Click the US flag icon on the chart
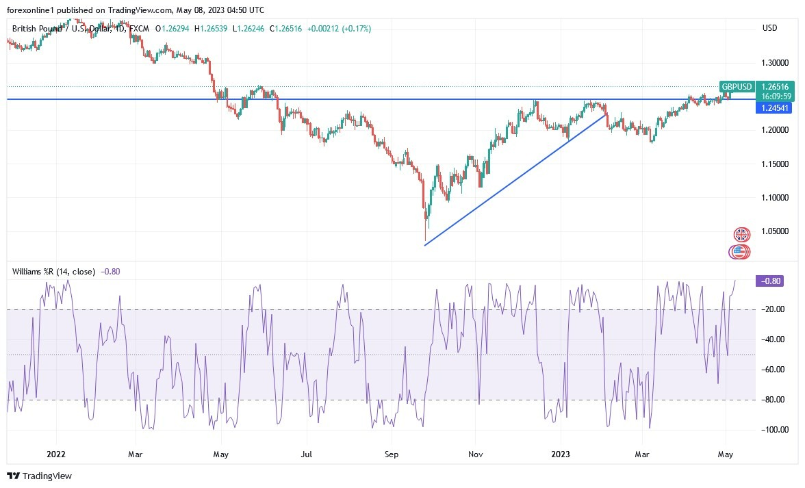Screen dimensions: 805x488 (741, 252)
